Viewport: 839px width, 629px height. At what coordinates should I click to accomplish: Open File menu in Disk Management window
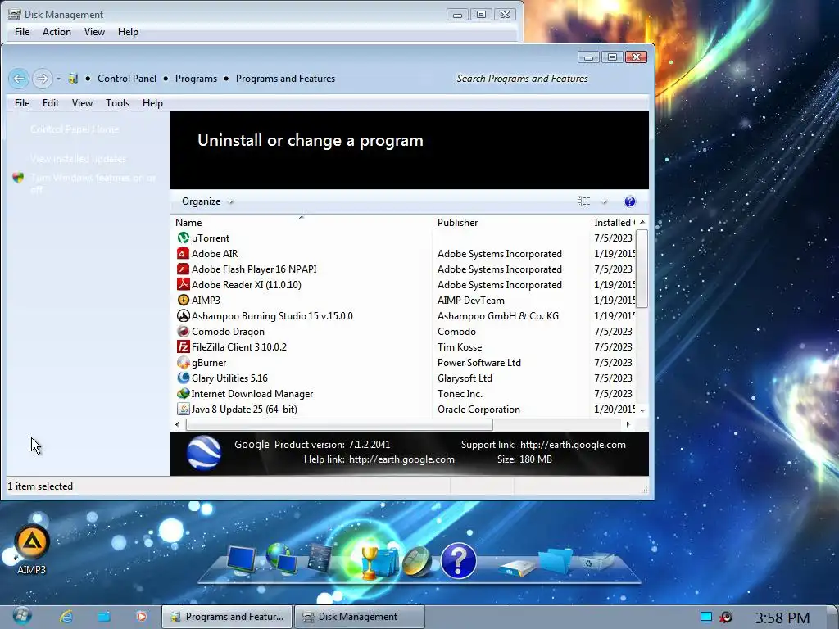point(22,32)
